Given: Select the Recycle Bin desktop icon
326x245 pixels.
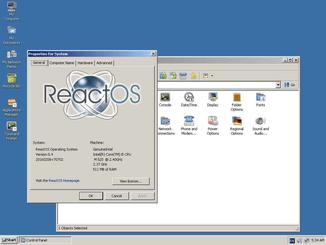Looking at the screenshot, I should pyautogui.click(x=12, y=81).
